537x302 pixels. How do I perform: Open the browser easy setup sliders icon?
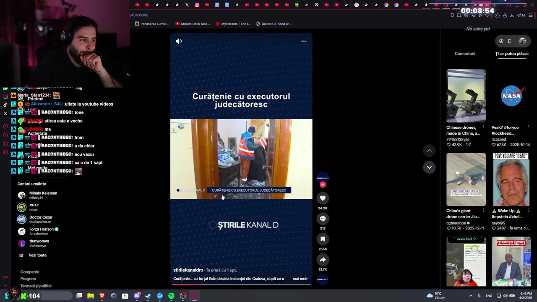[x=531, y=15]
